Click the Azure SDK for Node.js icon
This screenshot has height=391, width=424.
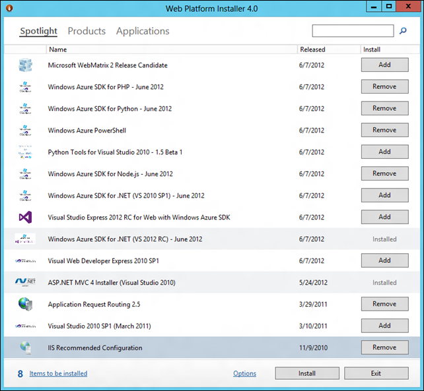coord(25,174)
